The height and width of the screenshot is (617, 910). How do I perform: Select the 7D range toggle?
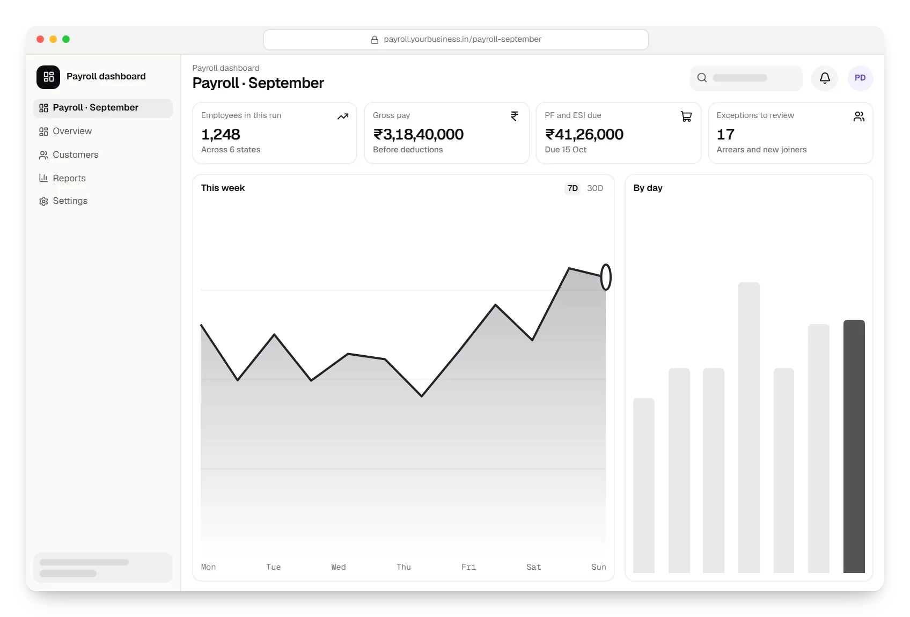click(573, 188)
